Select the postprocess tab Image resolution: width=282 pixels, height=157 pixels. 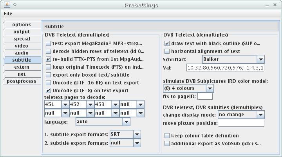point(22,81)
